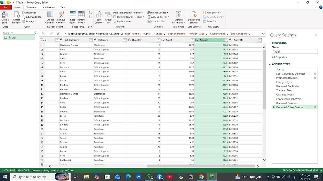The image size is (323, 181).
Task: Click the All Properties link
Action: tap(279, 57)
